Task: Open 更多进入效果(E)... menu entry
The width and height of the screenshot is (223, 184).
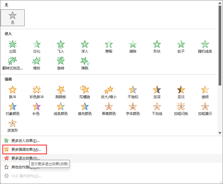Action: (111, 141)
